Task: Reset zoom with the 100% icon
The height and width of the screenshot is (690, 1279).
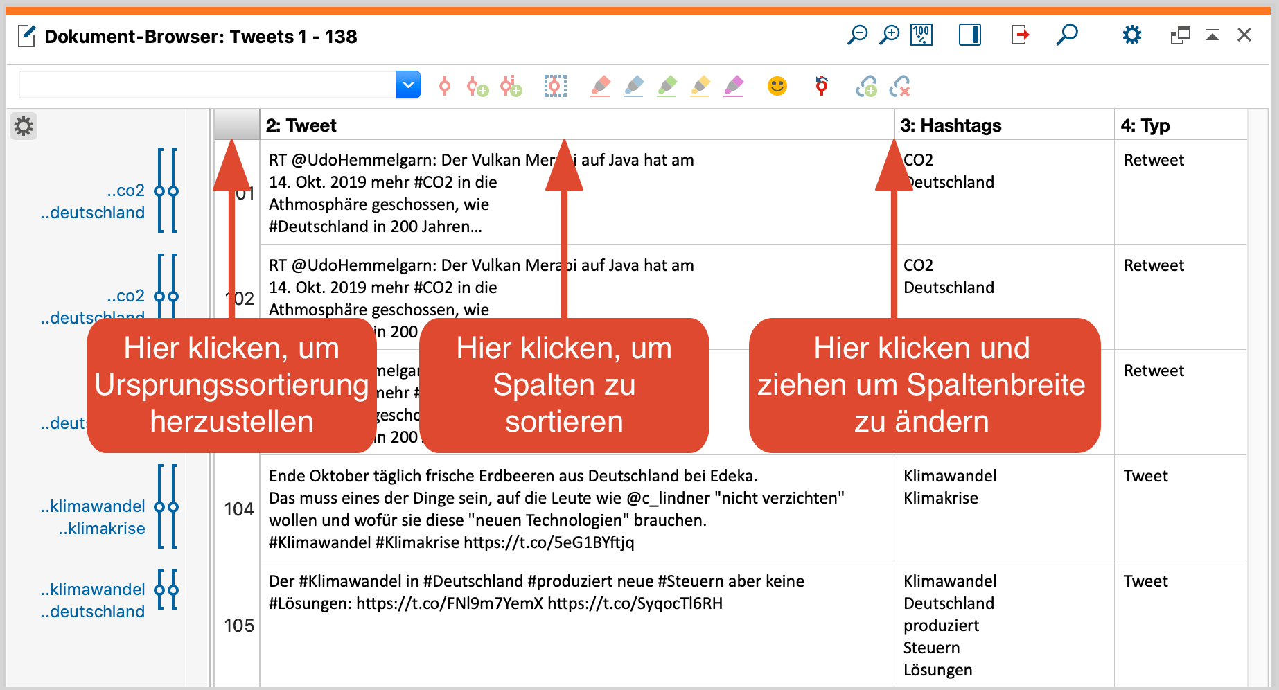Action: pyautogui.click(x=921, y=35)
